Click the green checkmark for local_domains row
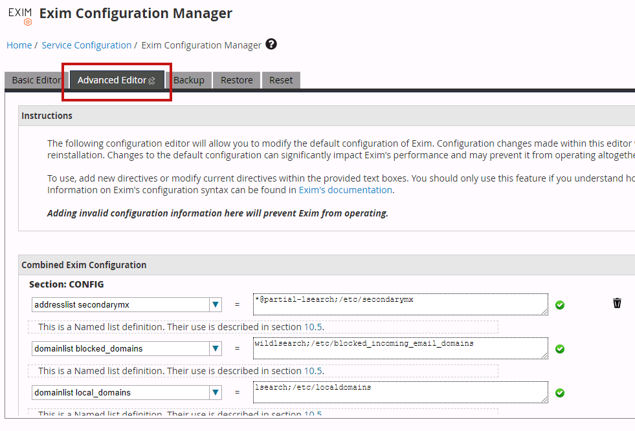The image size is (635, 431). 560,393
